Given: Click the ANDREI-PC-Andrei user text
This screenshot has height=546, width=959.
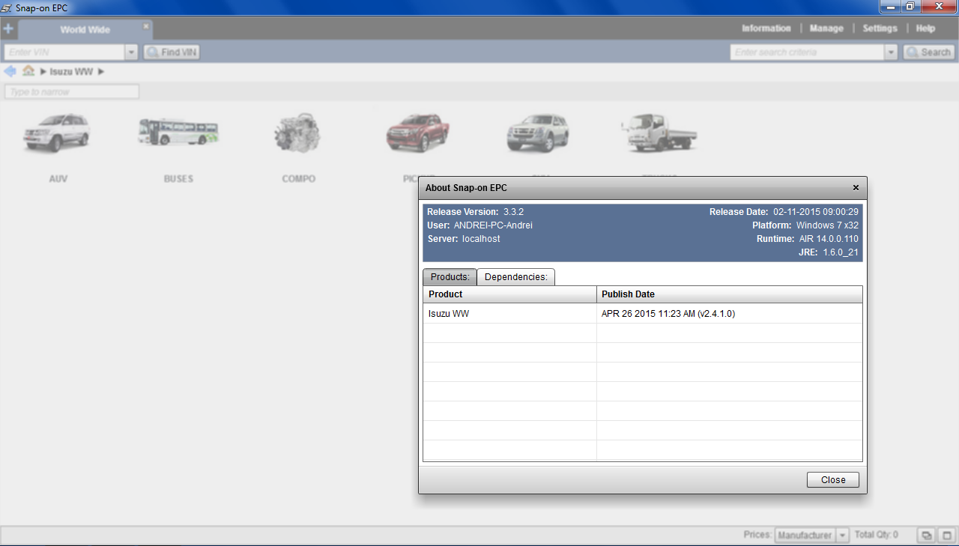Looking at the screenshot, I should 493,225.
